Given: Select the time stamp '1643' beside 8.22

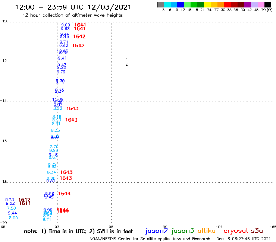Looking at the screenshot, I should (72, 109).
